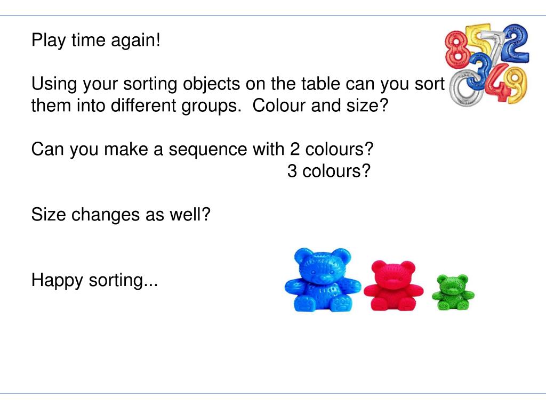
Task: Click the '3 colours?' text
Action: pyautogui.click(x=328, y=171)
